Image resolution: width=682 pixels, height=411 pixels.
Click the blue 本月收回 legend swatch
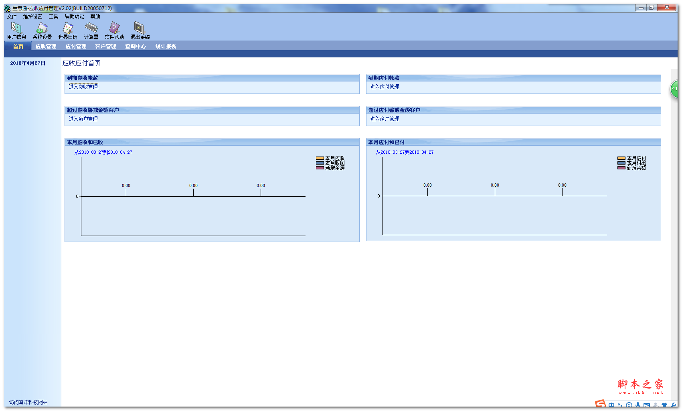320,163
